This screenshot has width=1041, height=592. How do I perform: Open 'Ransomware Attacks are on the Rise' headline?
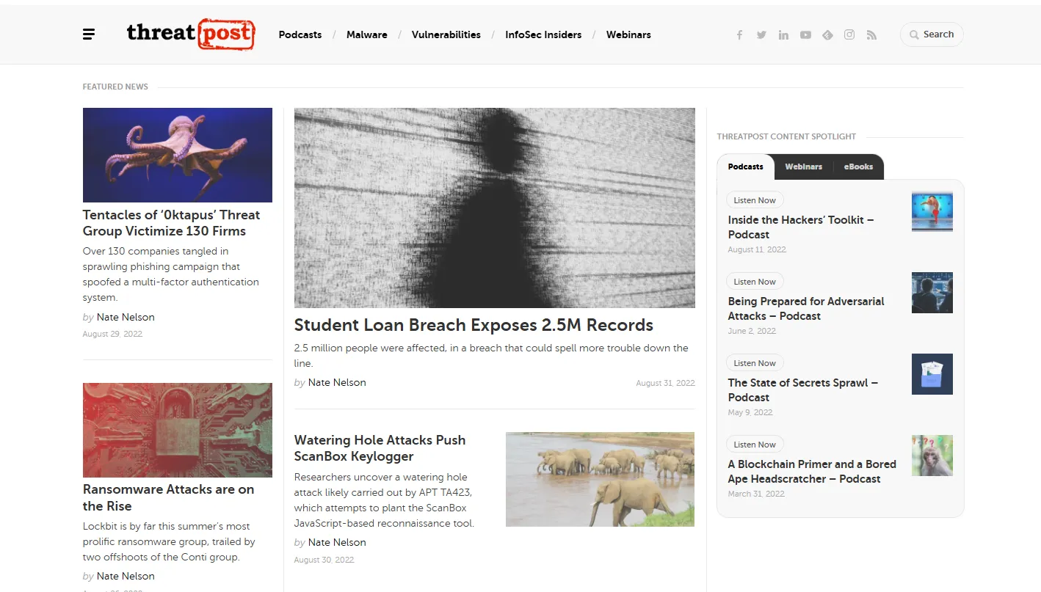pos(168,497)
